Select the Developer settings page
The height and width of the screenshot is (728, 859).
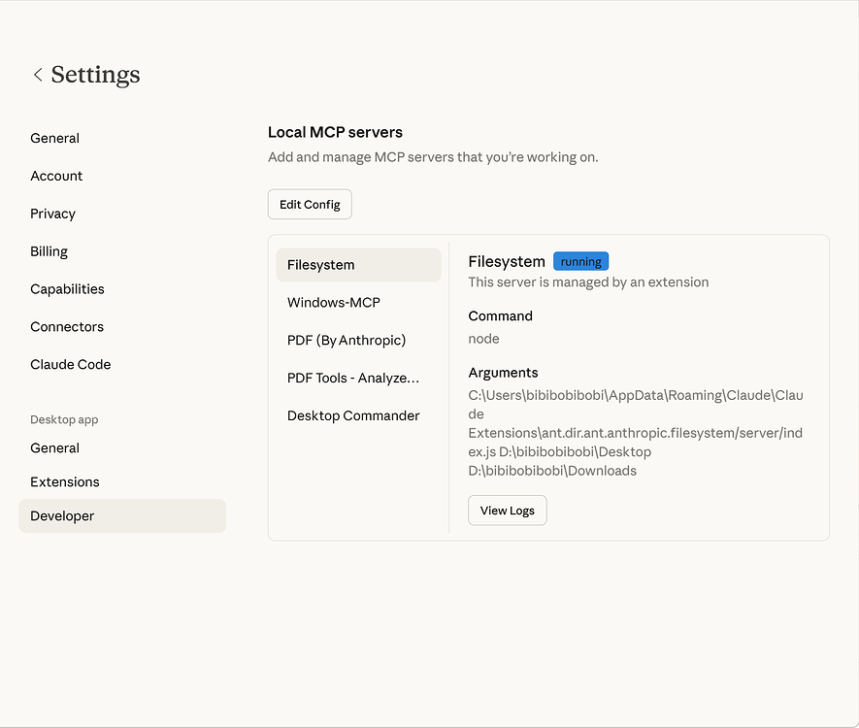pyautogui.click(x=122, y=516)
